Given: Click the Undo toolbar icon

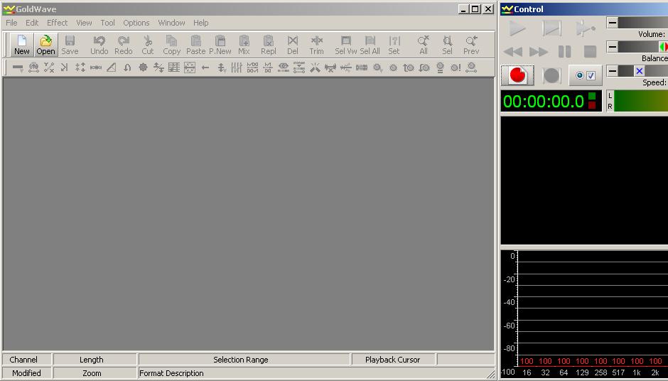Looking at the screenshot, I should 99,45.
